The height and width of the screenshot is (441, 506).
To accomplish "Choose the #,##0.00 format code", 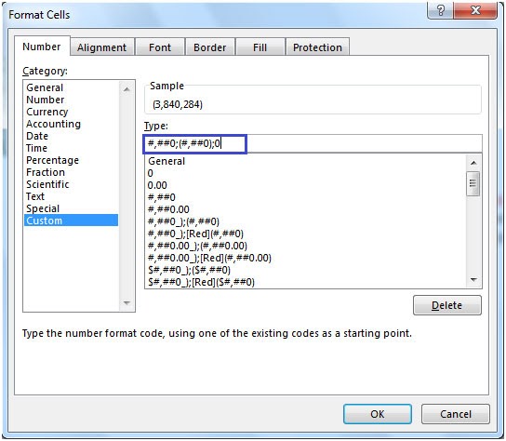I will (x=168, y=209).
